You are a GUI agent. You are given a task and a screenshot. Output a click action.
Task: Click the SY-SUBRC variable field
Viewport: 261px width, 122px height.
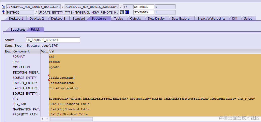click(x=144, y=7)
